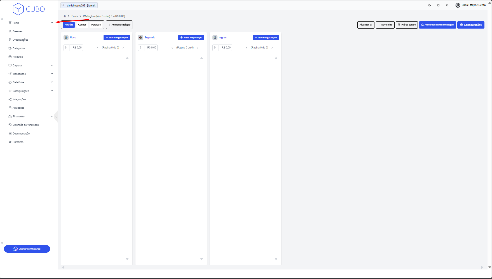The width and height of the screenshot is (492, 279).
Task: Open Filtros salvos
Action: click(407, 25)
